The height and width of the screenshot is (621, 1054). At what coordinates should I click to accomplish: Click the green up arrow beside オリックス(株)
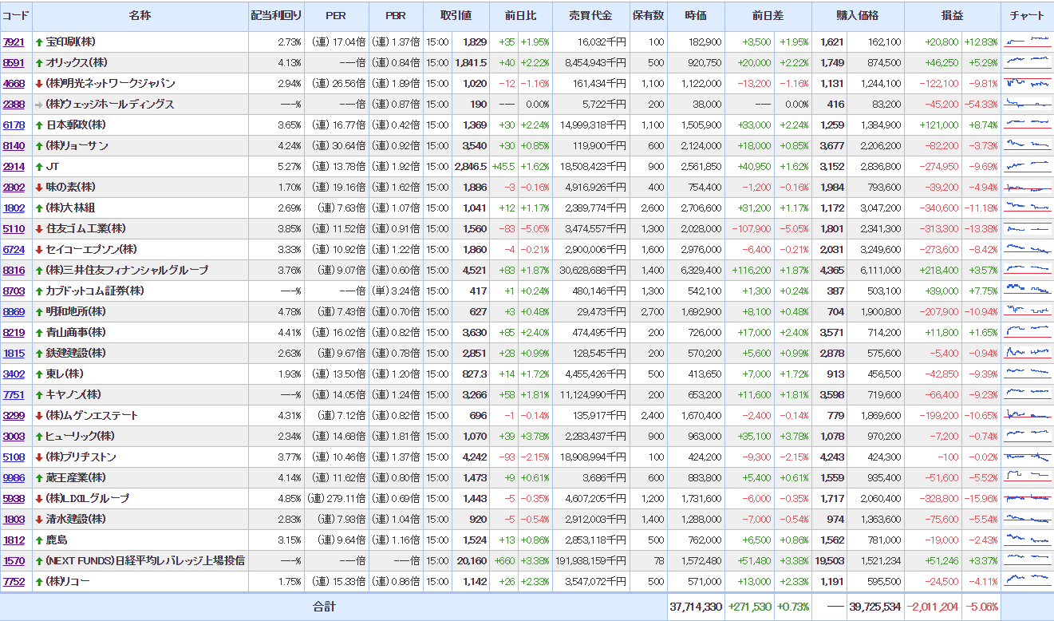(39, 63)
